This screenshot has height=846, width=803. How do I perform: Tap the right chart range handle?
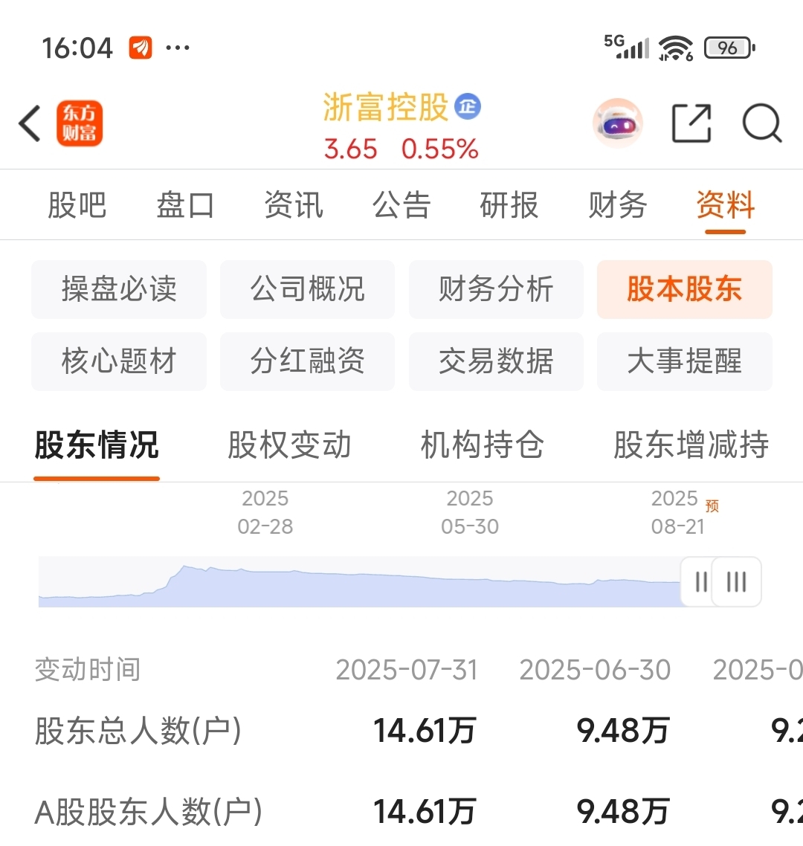click(x=737, y=581)
